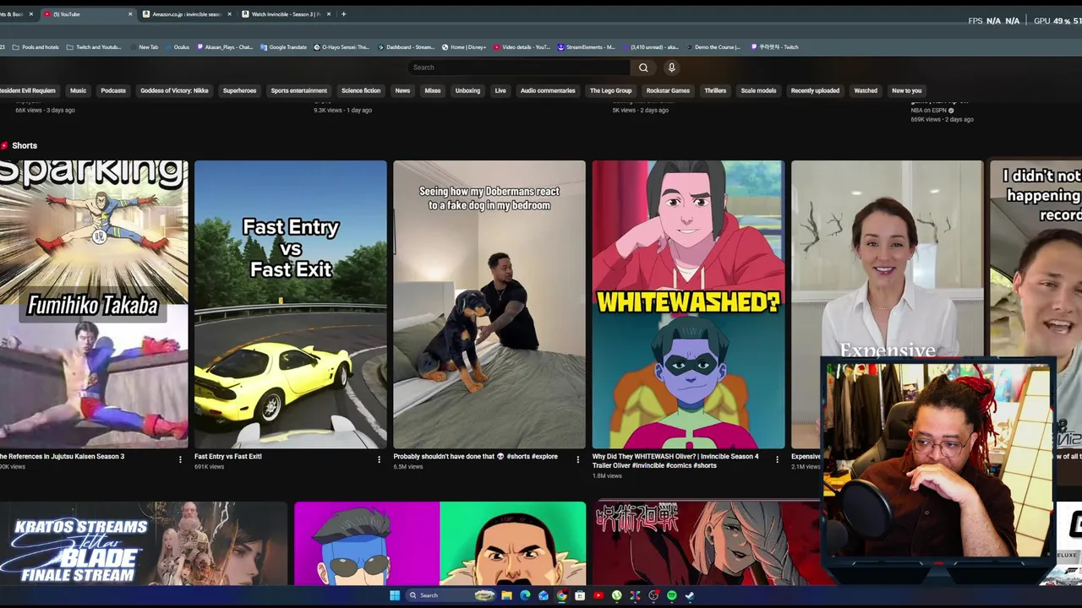This screenshot has height=608, width=1082.
Task: Open Spotify taskbar icon
Action: pos(672,595)
